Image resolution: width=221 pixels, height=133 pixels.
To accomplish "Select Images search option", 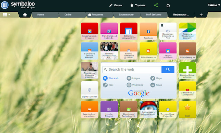I will coord(133,78).
